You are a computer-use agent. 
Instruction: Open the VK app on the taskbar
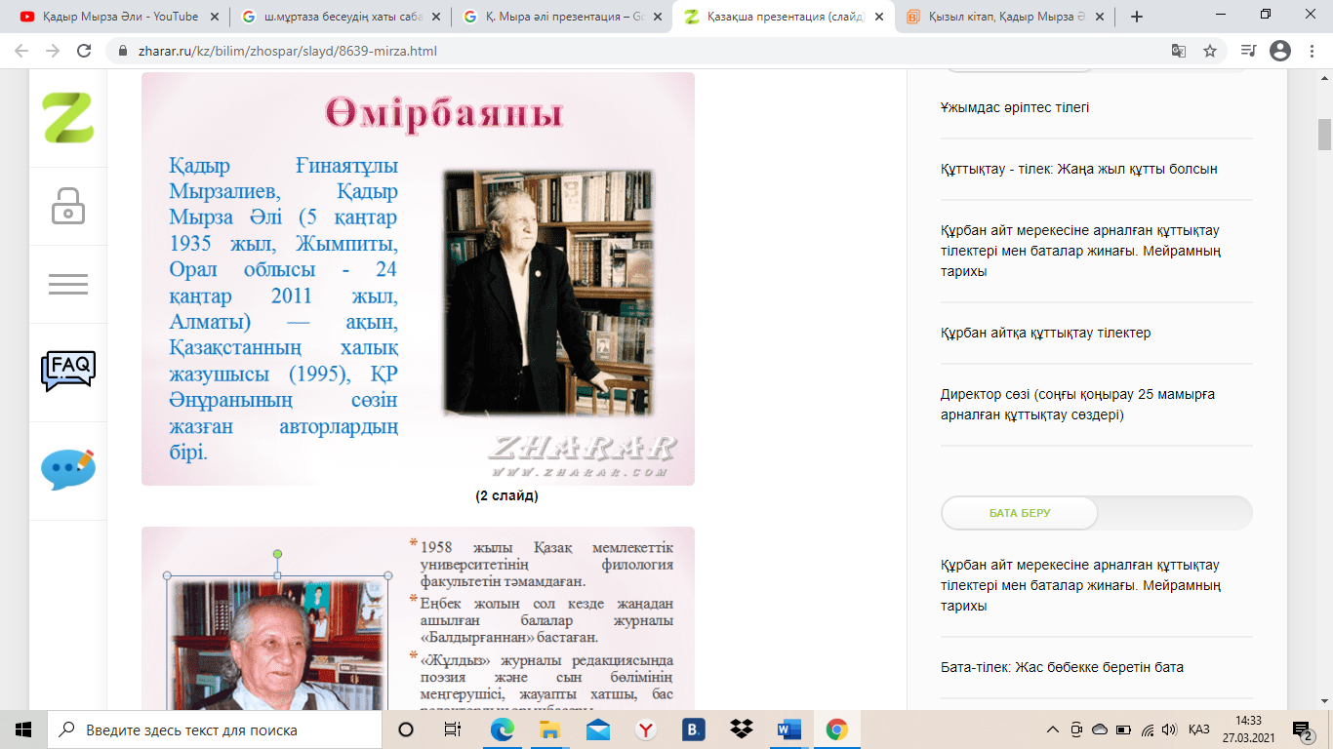693,729
